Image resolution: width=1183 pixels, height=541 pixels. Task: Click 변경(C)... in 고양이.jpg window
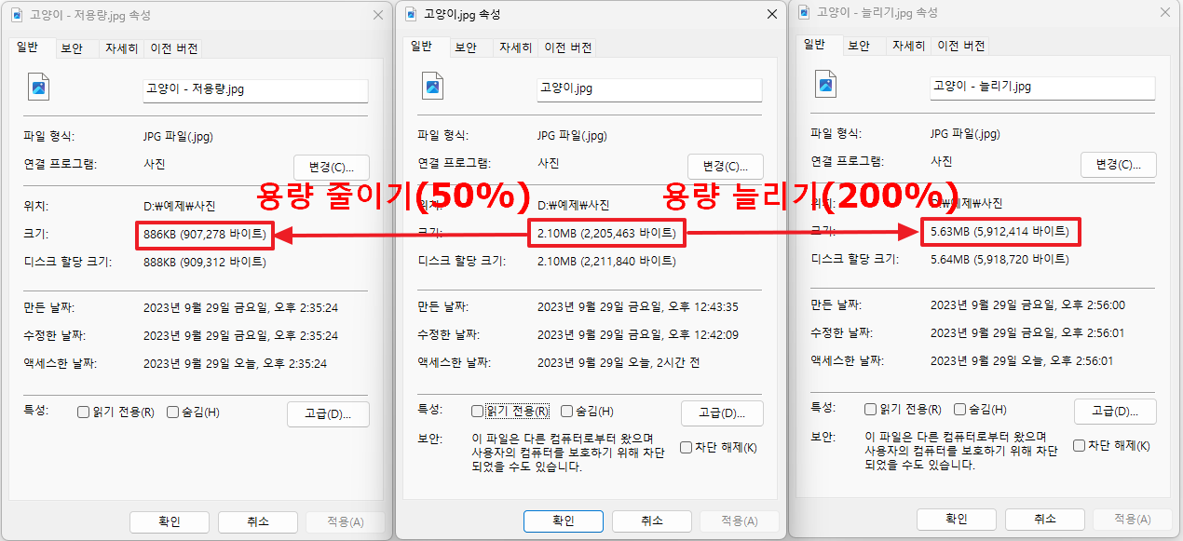point(726,167)
